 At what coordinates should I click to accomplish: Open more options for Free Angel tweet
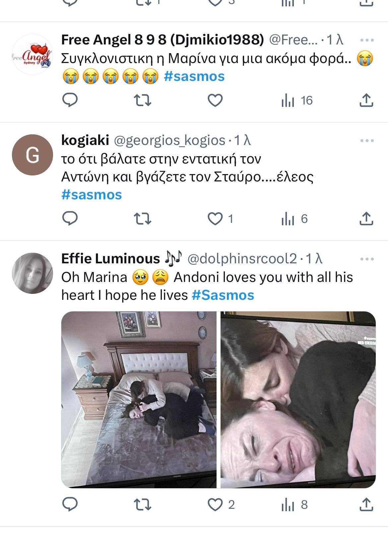click(367, 40)
